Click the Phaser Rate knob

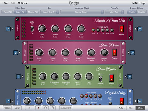click(78, 53)
